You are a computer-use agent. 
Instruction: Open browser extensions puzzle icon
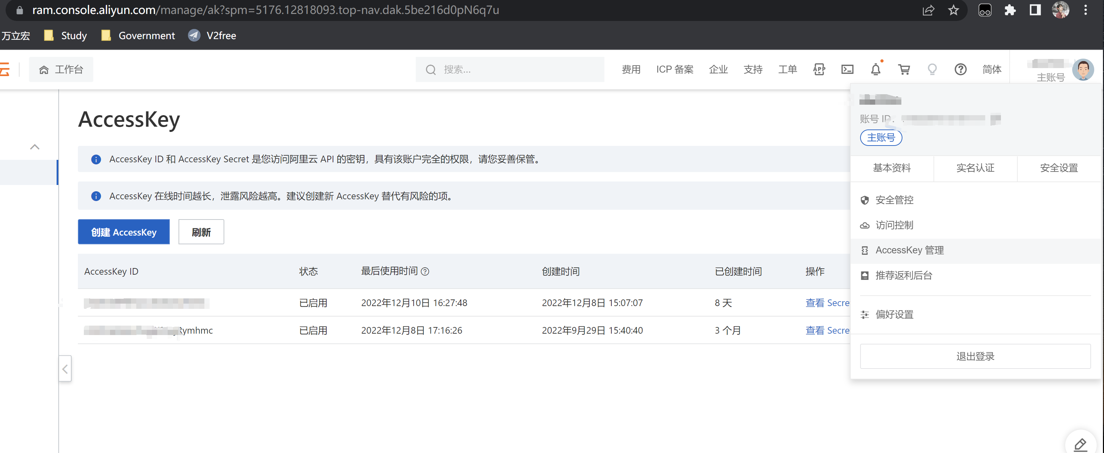tap(1010, 10)
